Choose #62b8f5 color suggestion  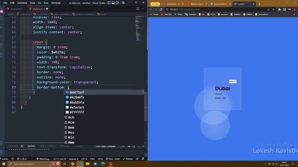coord(104,97)
